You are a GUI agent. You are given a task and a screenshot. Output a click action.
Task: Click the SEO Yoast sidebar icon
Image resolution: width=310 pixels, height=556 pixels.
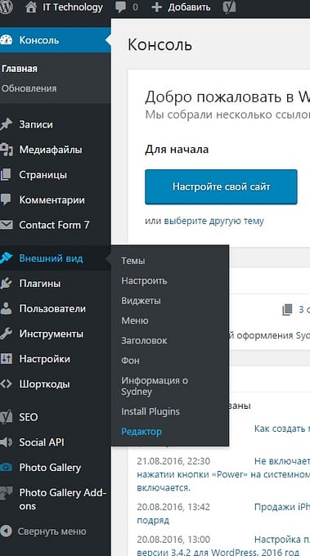click(6, 417)
